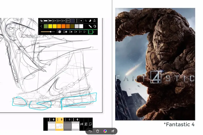Image resolution: width=203 pixels, height=135 pixels.
Task: Select the first layer thumbnail
Action: point(52,126)
